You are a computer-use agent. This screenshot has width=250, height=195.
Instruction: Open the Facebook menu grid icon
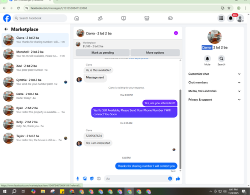click(x=221, y=18)
